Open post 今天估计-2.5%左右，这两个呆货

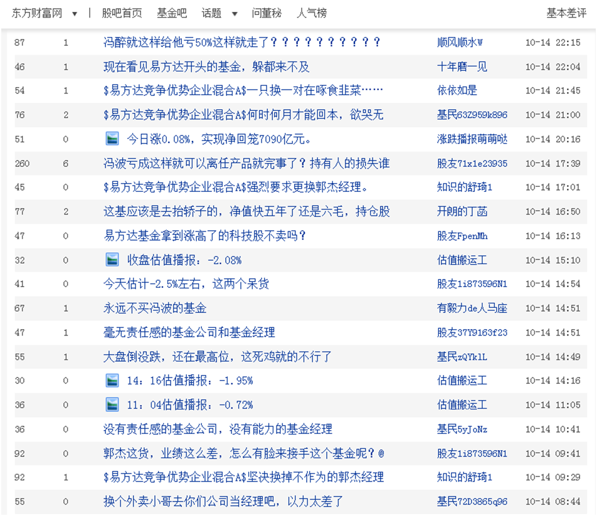(x=186, y=283)
